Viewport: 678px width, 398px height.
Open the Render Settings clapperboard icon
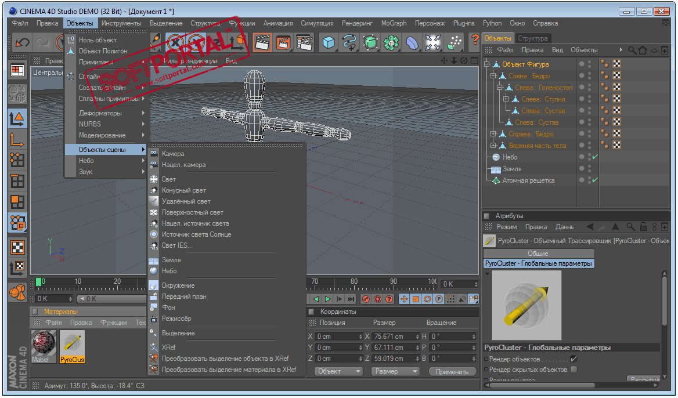click(x=304, y=42)
